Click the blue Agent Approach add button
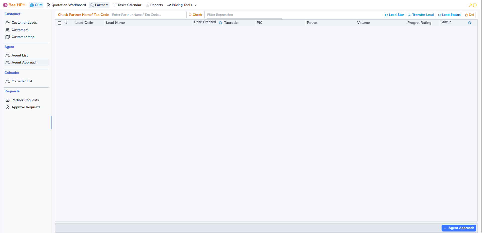This screenshot has height=234, width=482. point(459,228)
